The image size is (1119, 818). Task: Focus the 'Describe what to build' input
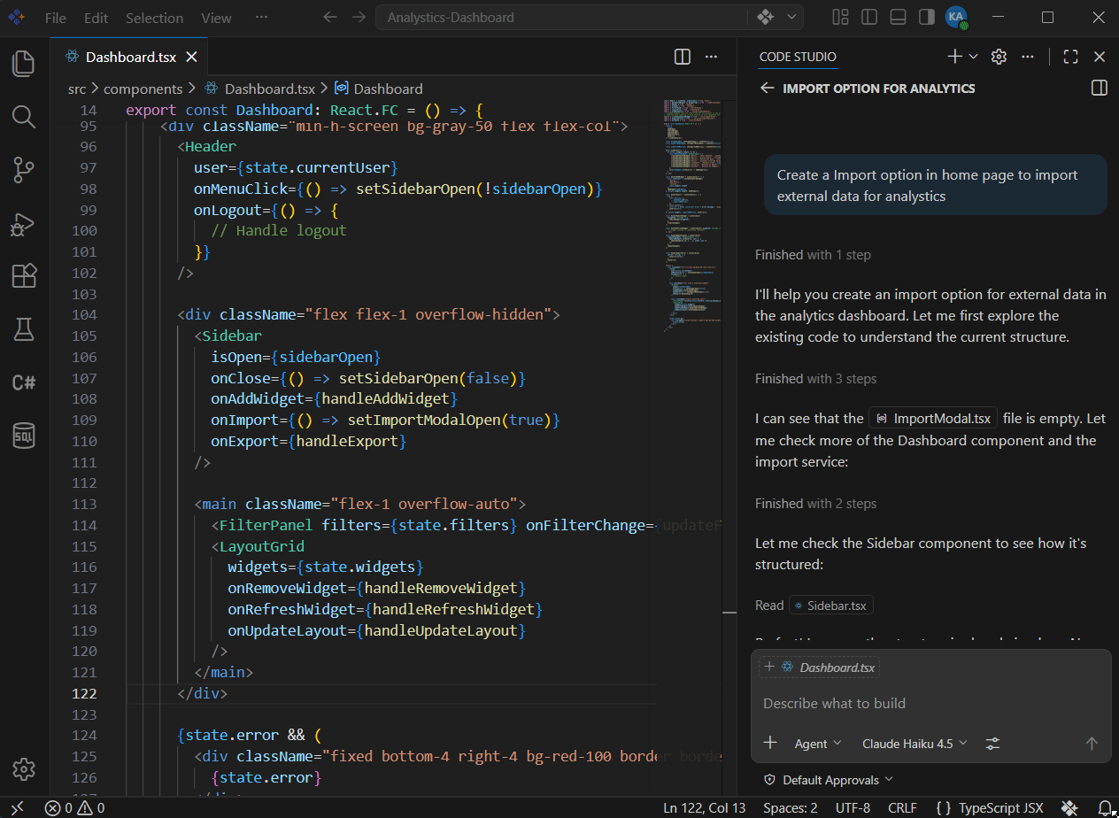point(930,704)
